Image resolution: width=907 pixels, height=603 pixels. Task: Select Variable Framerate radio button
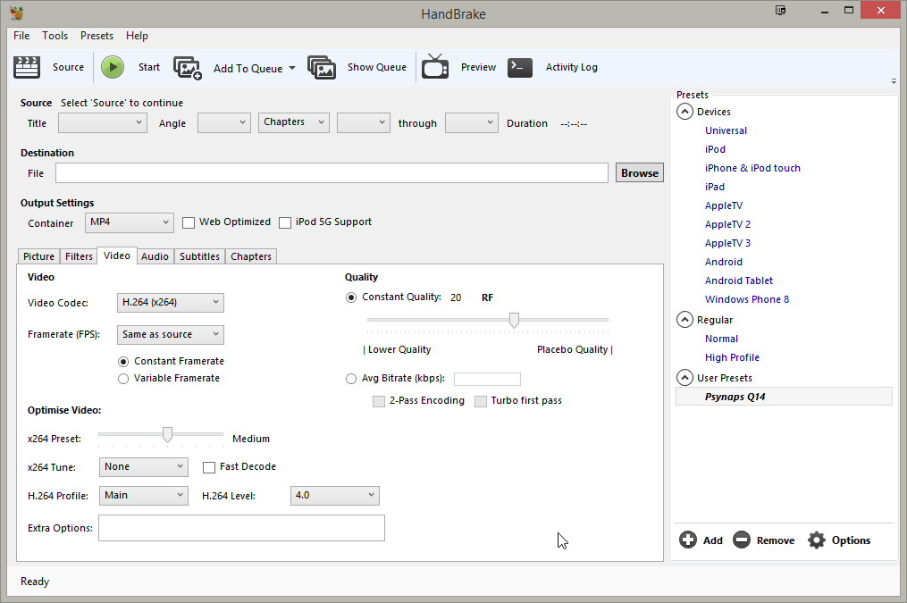(x=123, y=379)
